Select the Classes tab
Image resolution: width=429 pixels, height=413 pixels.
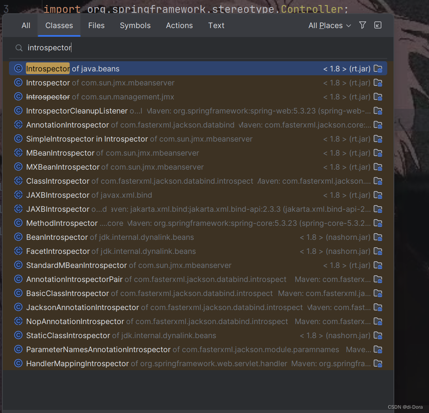click(59, 25)
